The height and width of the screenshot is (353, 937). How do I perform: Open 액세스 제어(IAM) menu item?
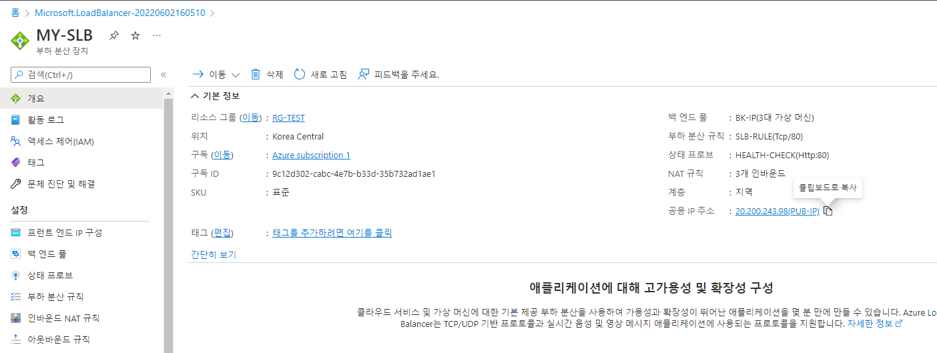pos(81,141)
